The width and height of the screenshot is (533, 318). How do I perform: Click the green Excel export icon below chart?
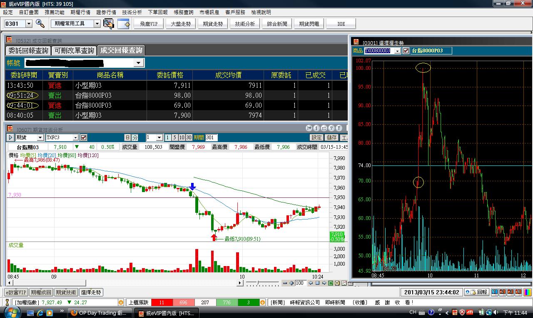[330, 283]
